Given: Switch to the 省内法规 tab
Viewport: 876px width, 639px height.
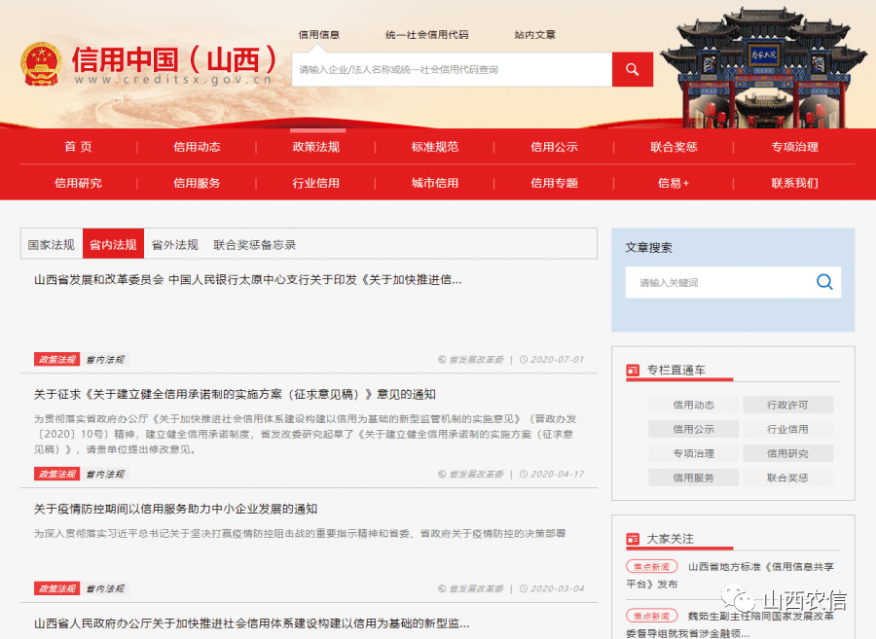Looking at the screenshot, I should [114, 244].
